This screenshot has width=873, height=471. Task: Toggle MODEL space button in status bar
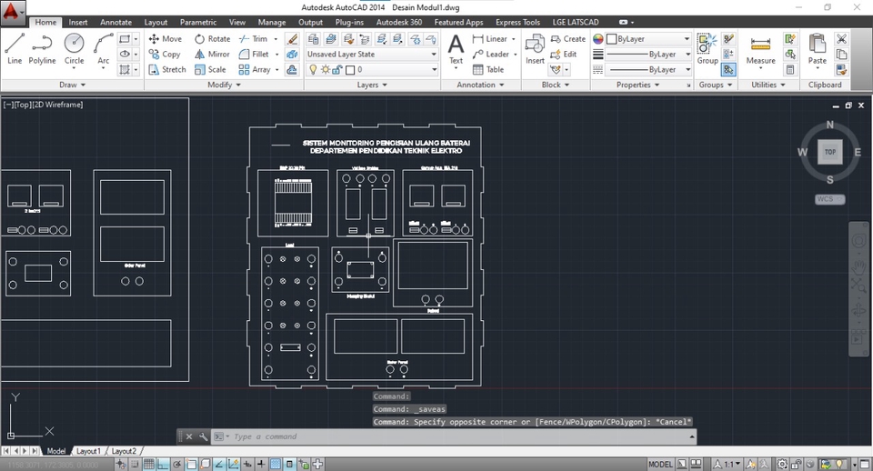pyautogui.click(x=660, y=465)
